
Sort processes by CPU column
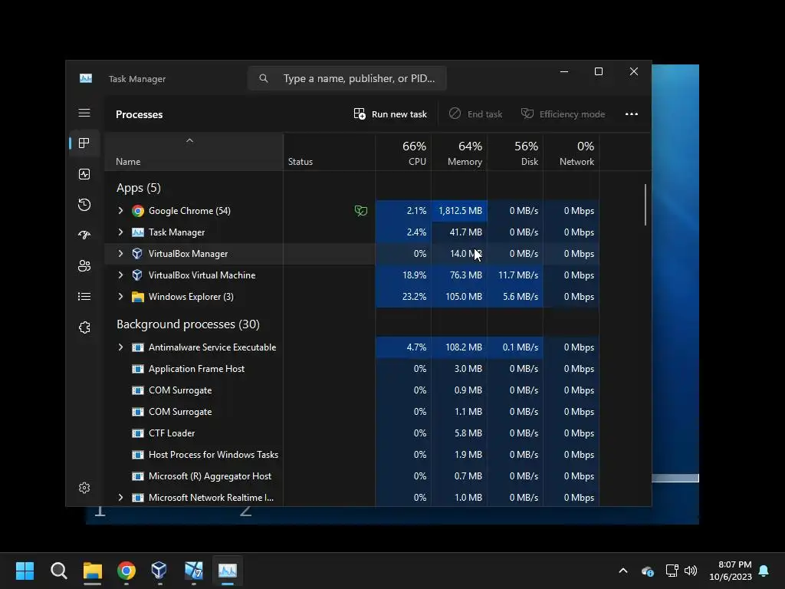[403, 153]
